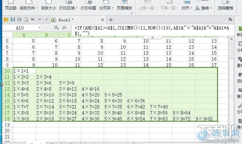Click the zoom magnifier icon near formula bar

tap(57, 28)
